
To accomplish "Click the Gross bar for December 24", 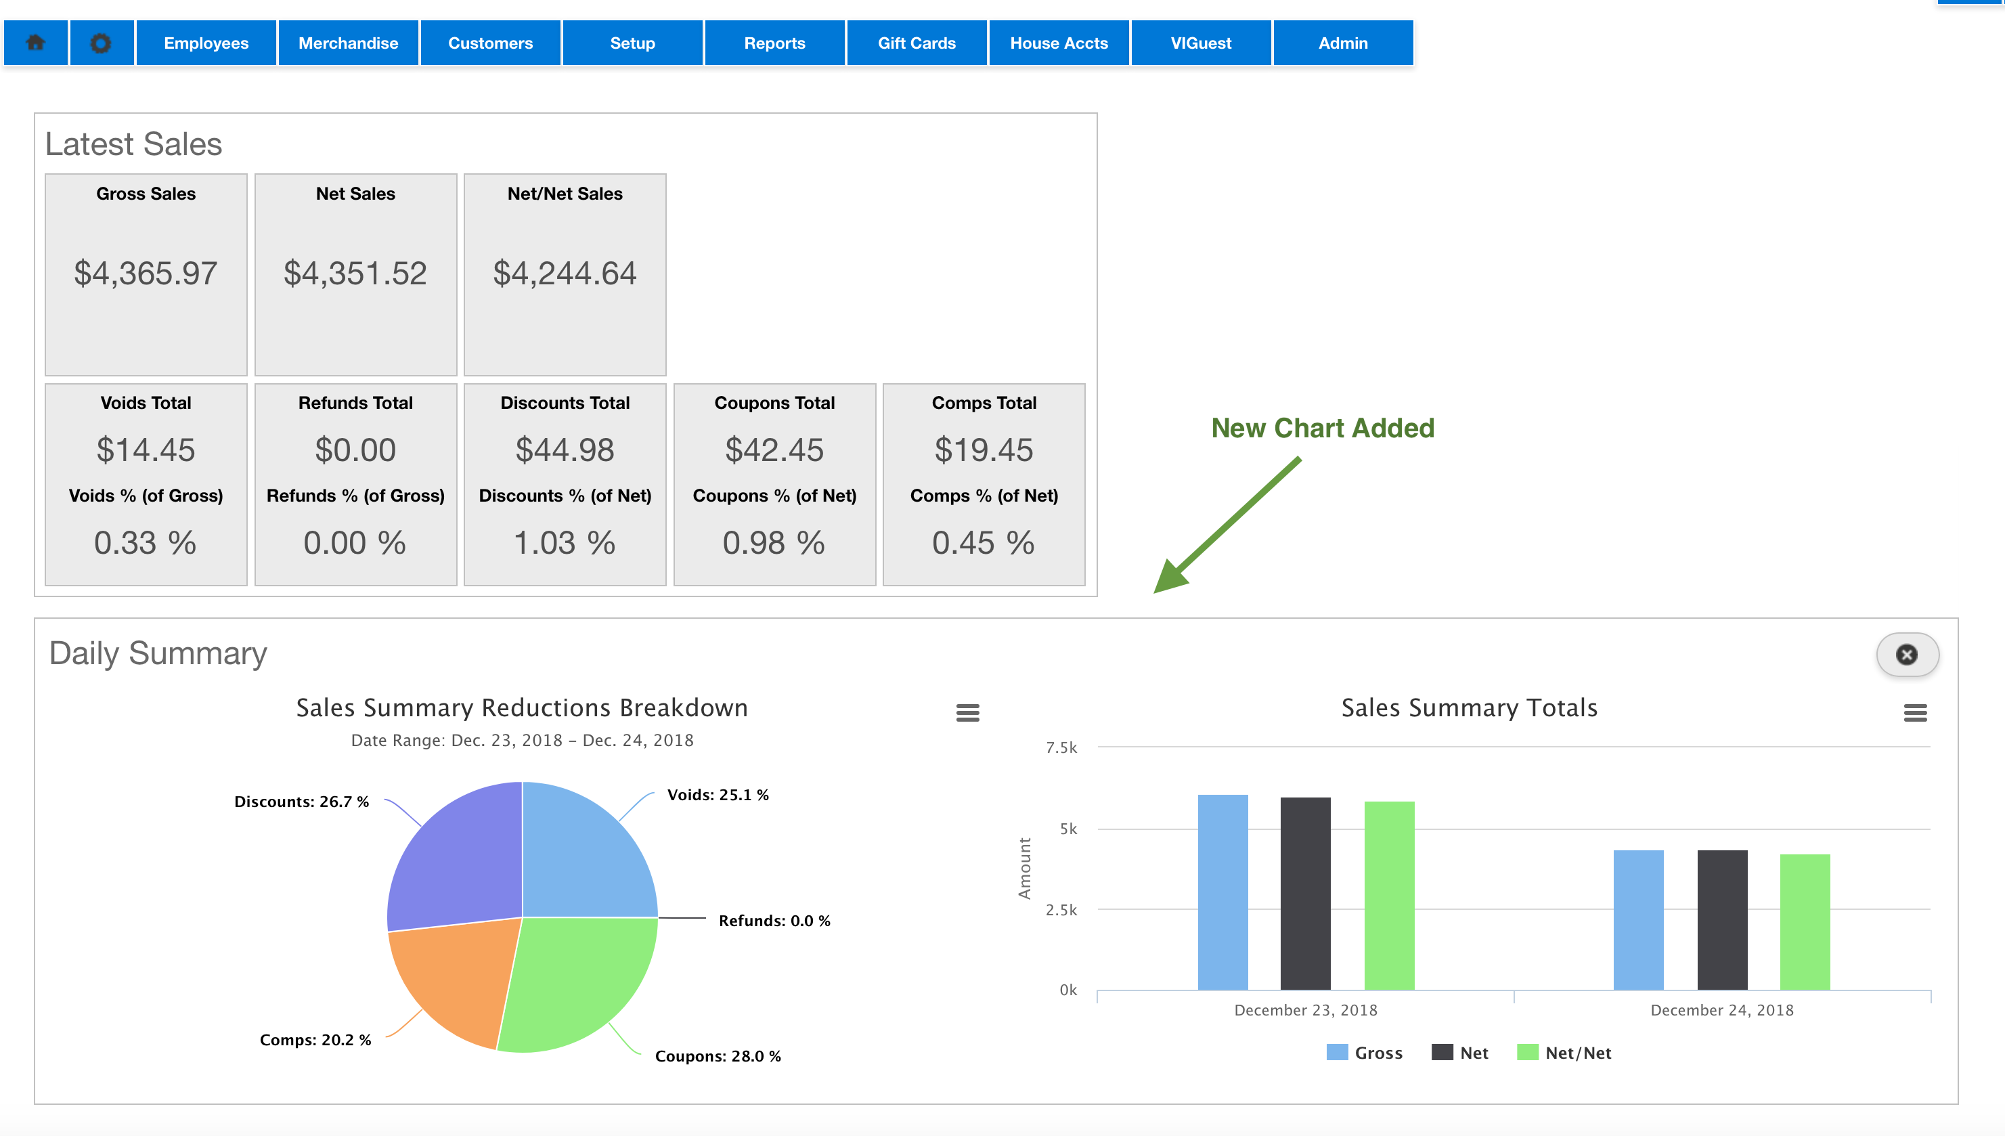I will coord(1639,920).
